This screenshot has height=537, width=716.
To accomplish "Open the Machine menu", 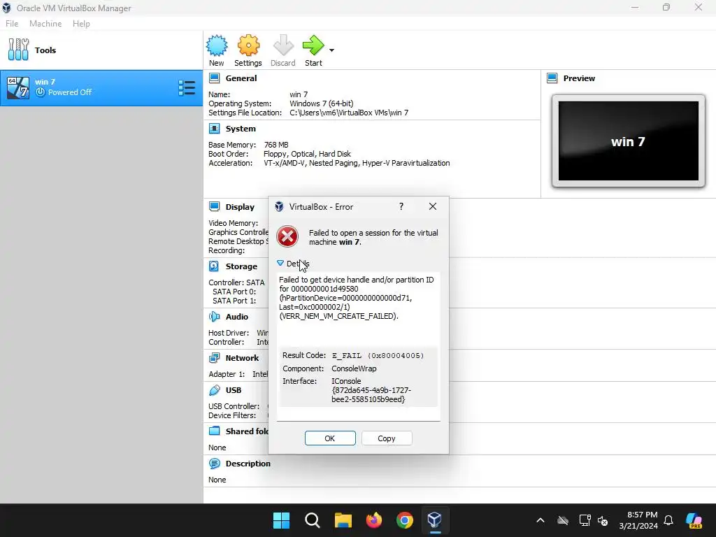I will 45,24.
